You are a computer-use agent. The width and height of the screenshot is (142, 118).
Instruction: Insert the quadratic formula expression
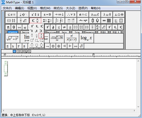(x=57, y=38)
